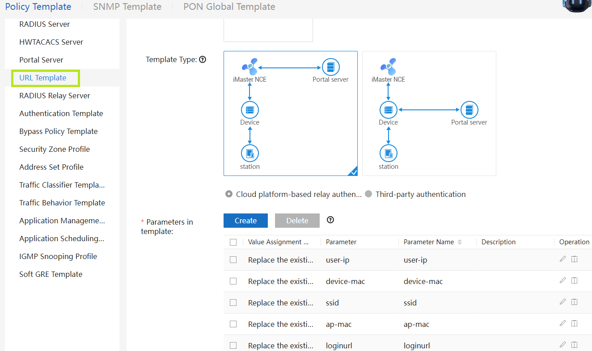Screen dimensions: 592x351
Task: Click the delete trash icon for device-mac row
Action: (575, 280)
